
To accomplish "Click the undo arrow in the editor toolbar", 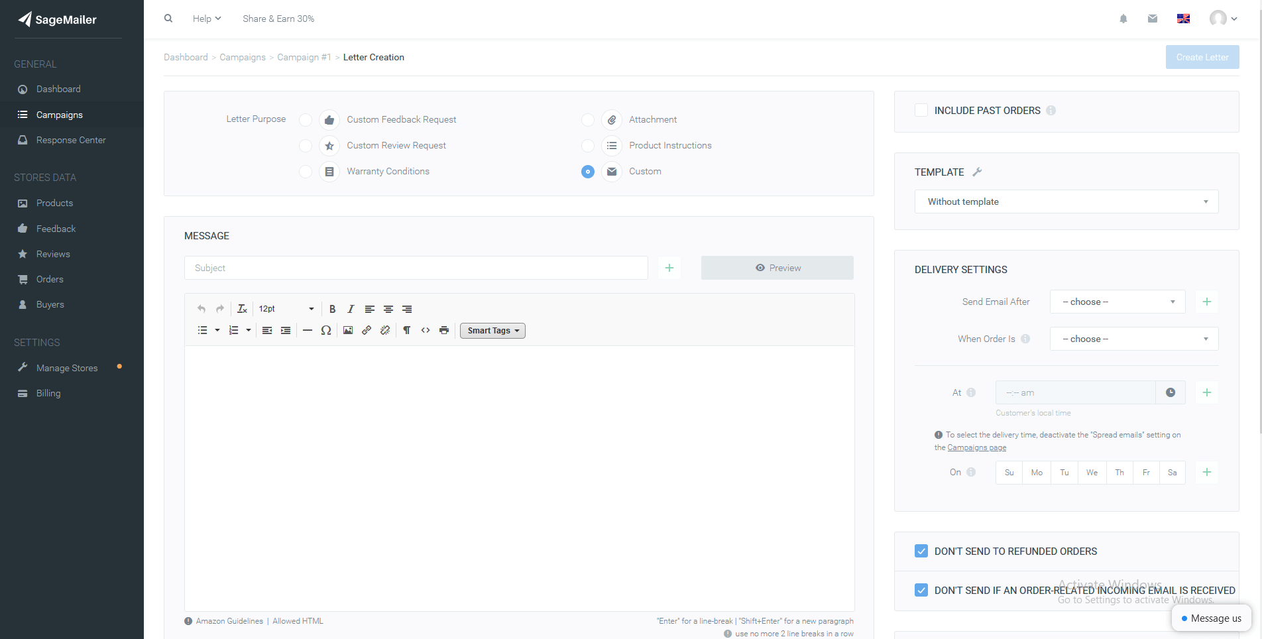I will click(201, 309).
